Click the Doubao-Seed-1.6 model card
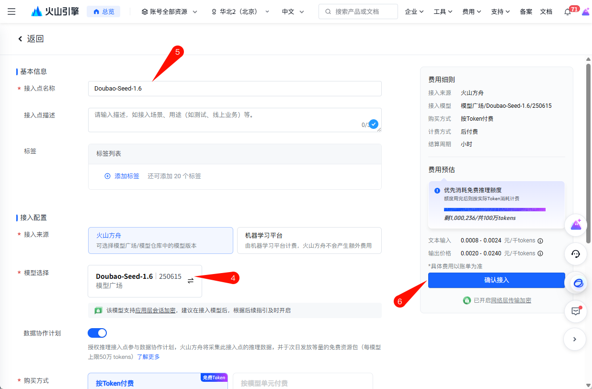Screen dimensions: 592x389 click(145, 281)
